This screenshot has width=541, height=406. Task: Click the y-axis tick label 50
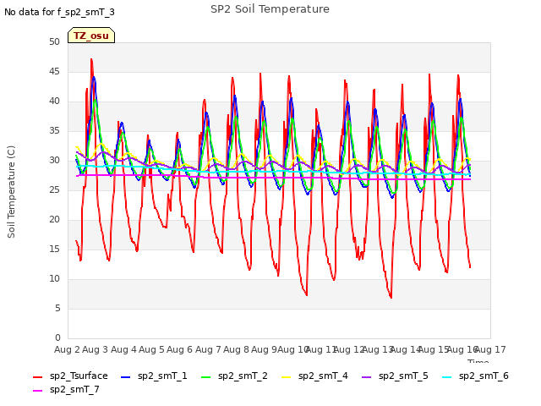click(x=54, y=41)
